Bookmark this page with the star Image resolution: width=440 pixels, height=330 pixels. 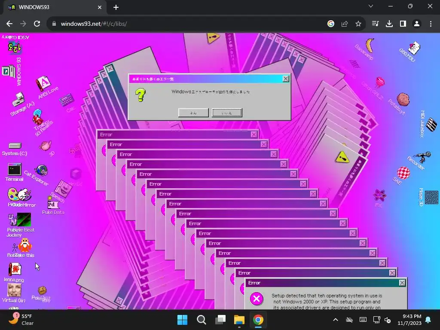(358, 24)
